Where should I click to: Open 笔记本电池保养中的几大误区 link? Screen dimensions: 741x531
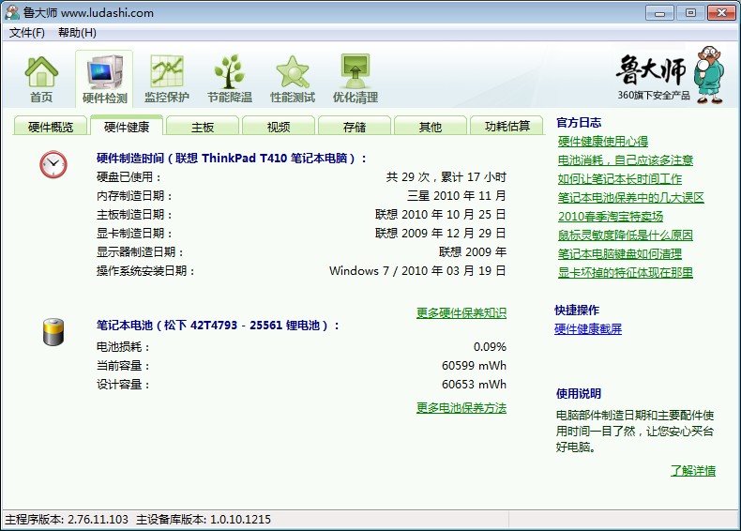(x=631, y=198)
